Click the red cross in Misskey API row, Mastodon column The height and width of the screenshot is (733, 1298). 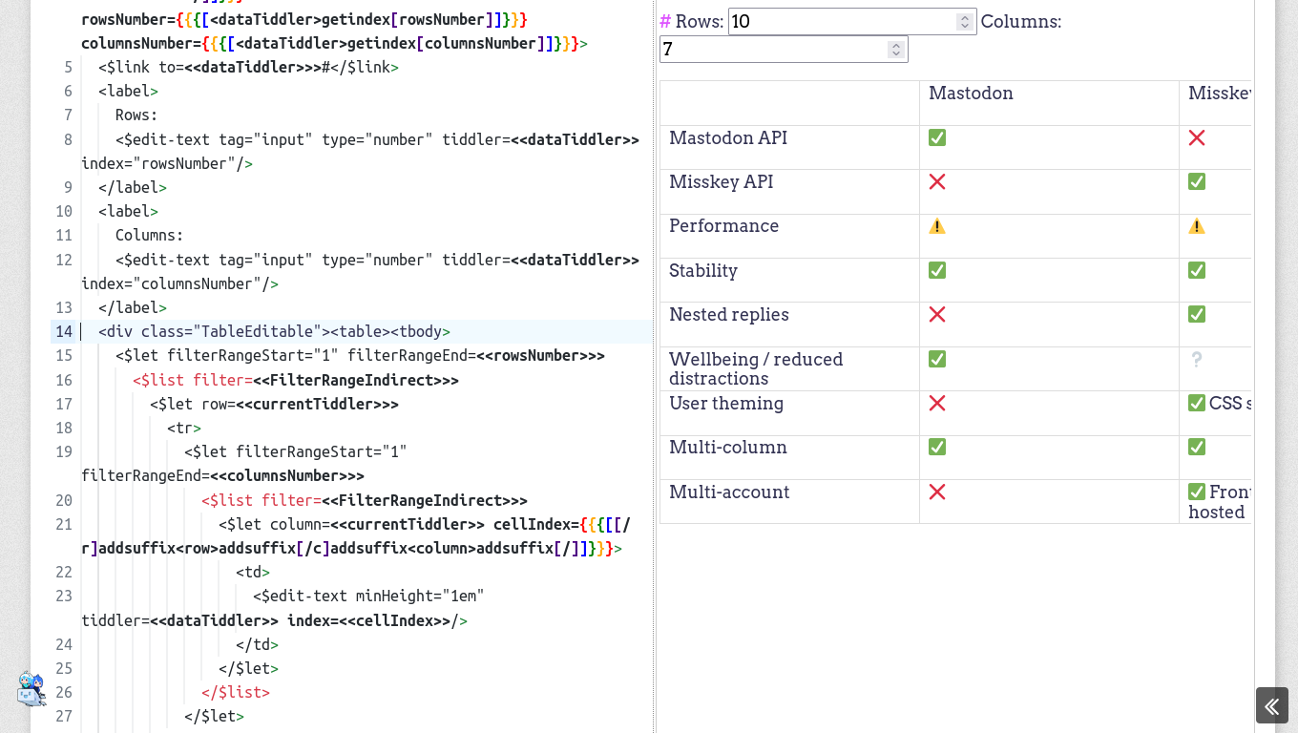(937, 181)
